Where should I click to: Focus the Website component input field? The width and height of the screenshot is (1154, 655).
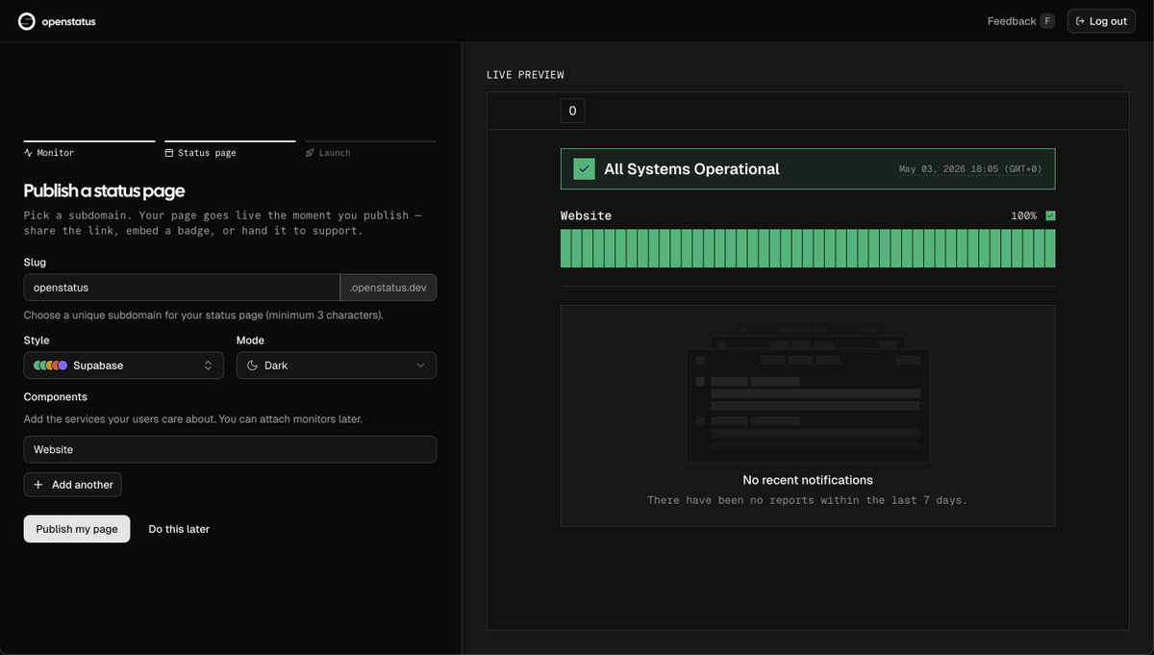pos(230,449)
